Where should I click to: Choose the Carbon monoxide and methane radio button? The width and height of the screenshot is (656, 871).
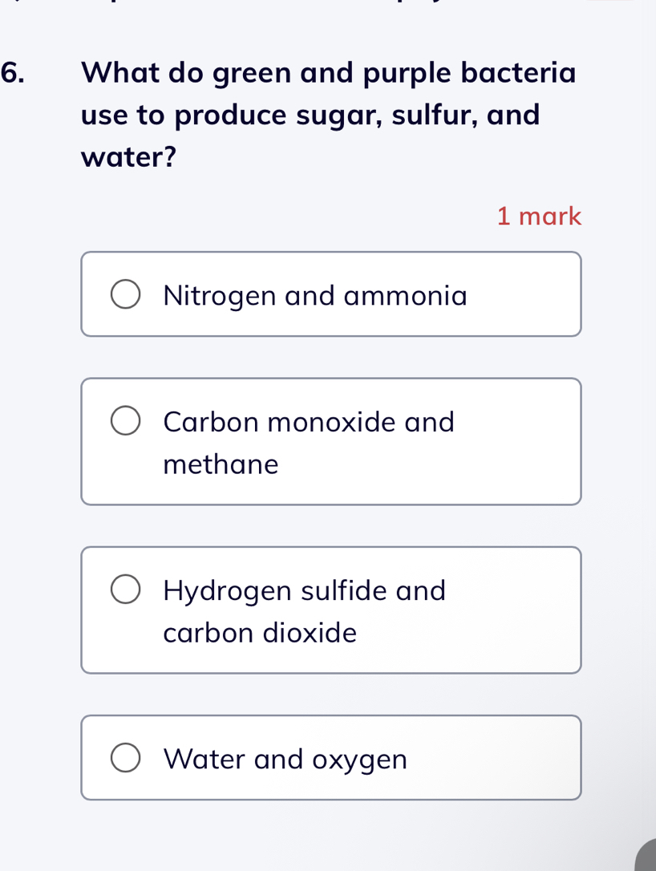click(125, 421)
